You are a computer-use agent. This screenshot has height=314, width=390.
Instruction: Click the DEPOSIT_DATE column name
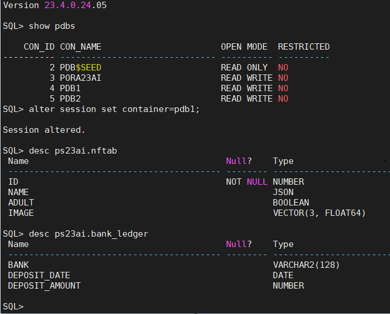click(39, 275)
